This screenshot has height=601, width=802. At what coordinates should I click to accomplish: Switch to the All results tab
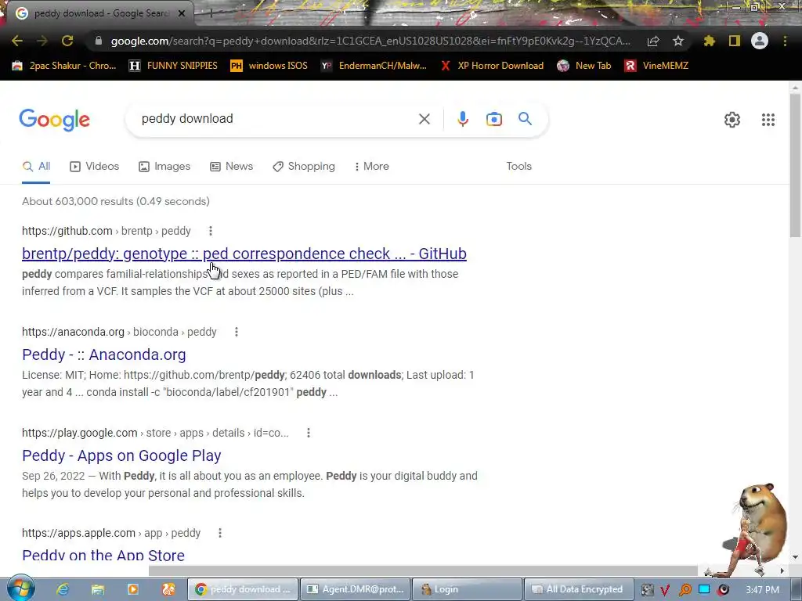point(36,166)
